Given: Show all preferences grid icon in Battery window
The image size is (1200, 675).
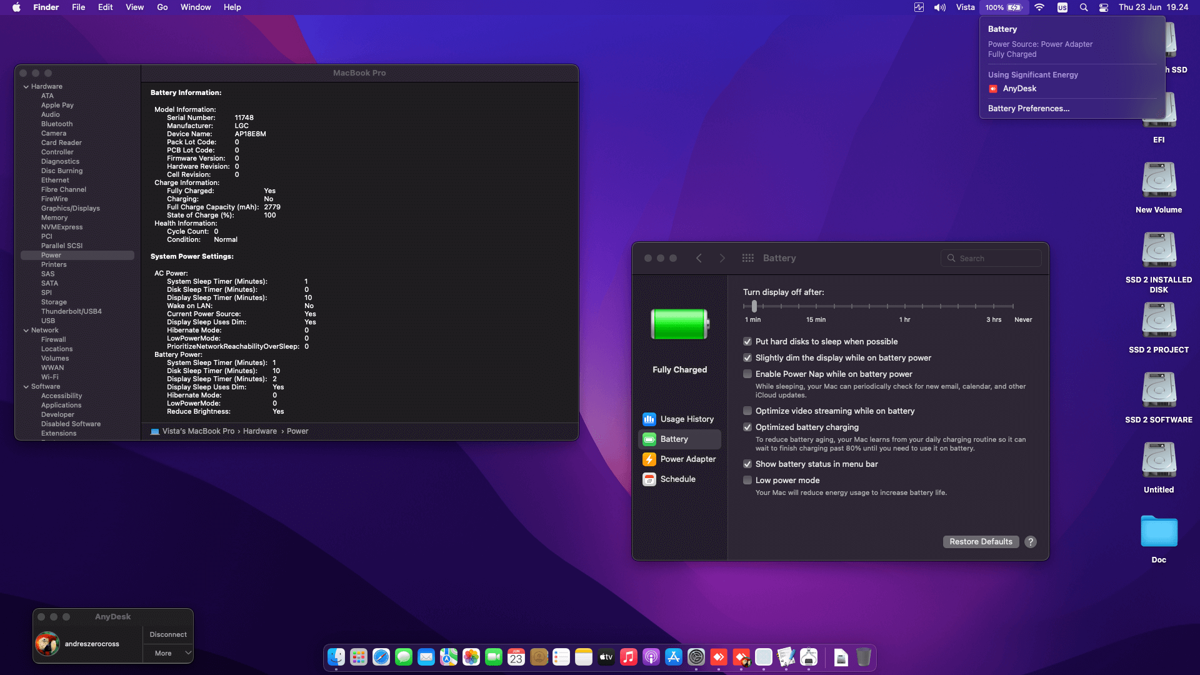Looking at the screenshot, I should tap(747, 258).
